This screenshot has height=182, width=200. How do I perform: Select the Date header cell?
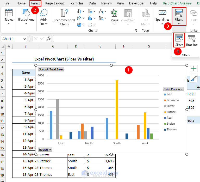click(24, 73)
